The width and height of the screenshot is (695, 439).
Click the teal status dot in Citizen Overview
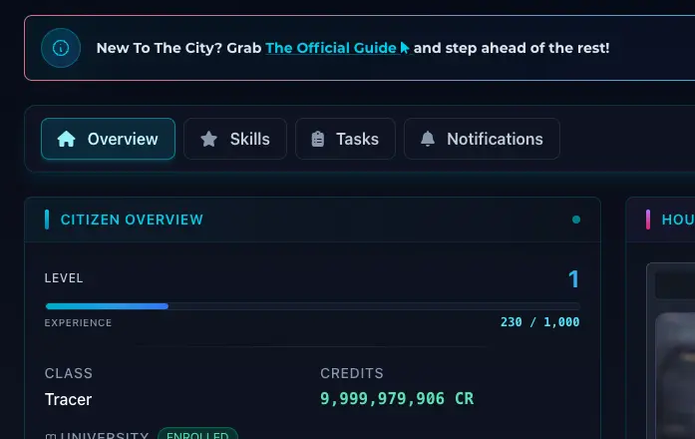point(576,219)
